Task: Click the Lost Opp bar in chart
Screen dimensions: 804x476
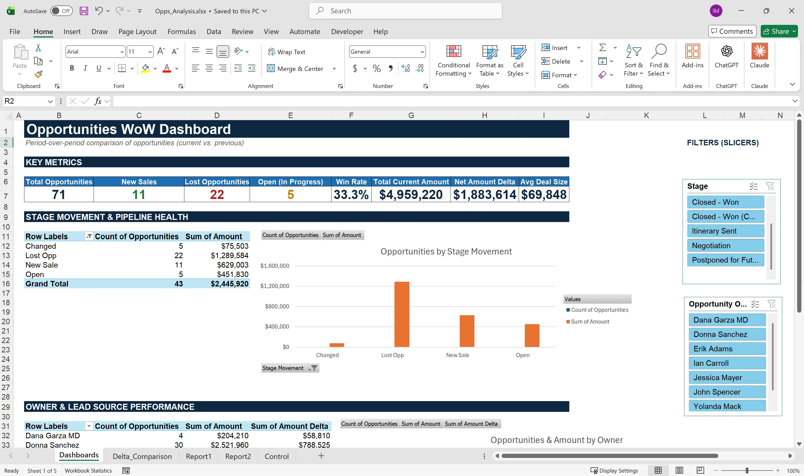Action: (402, 314)
